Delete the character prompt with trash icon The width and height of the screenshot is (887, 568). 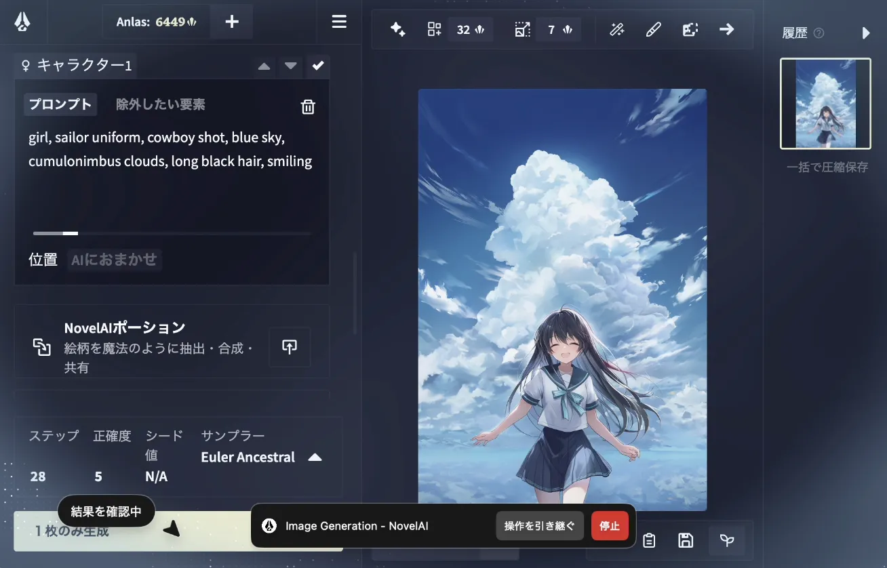(308, 106)
